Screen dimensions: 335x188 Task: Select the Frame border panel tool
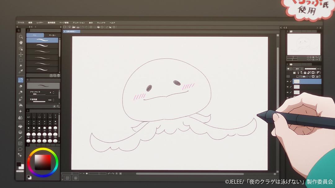point(20,144)
